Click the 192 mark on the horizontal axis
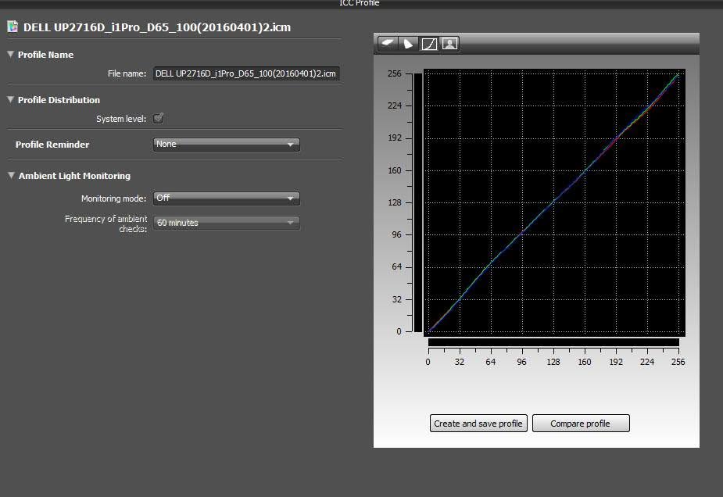 (616, 362)
